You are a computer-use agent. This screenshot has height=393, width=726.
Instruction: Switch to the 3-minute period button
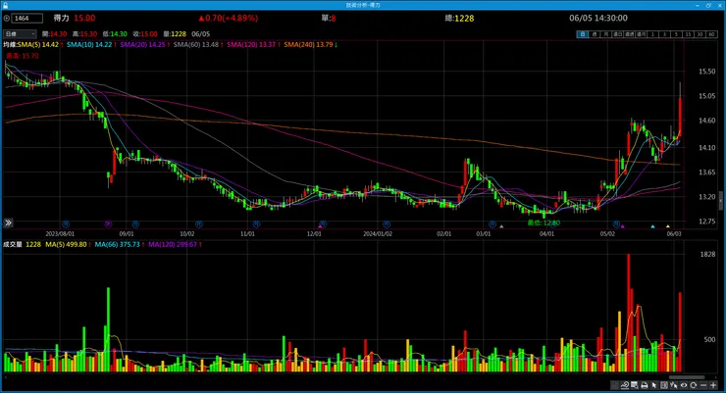[x=665, y=34]
